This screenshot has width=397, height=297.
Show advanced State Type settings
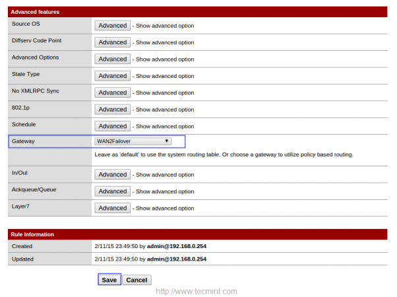click(113, 76)
